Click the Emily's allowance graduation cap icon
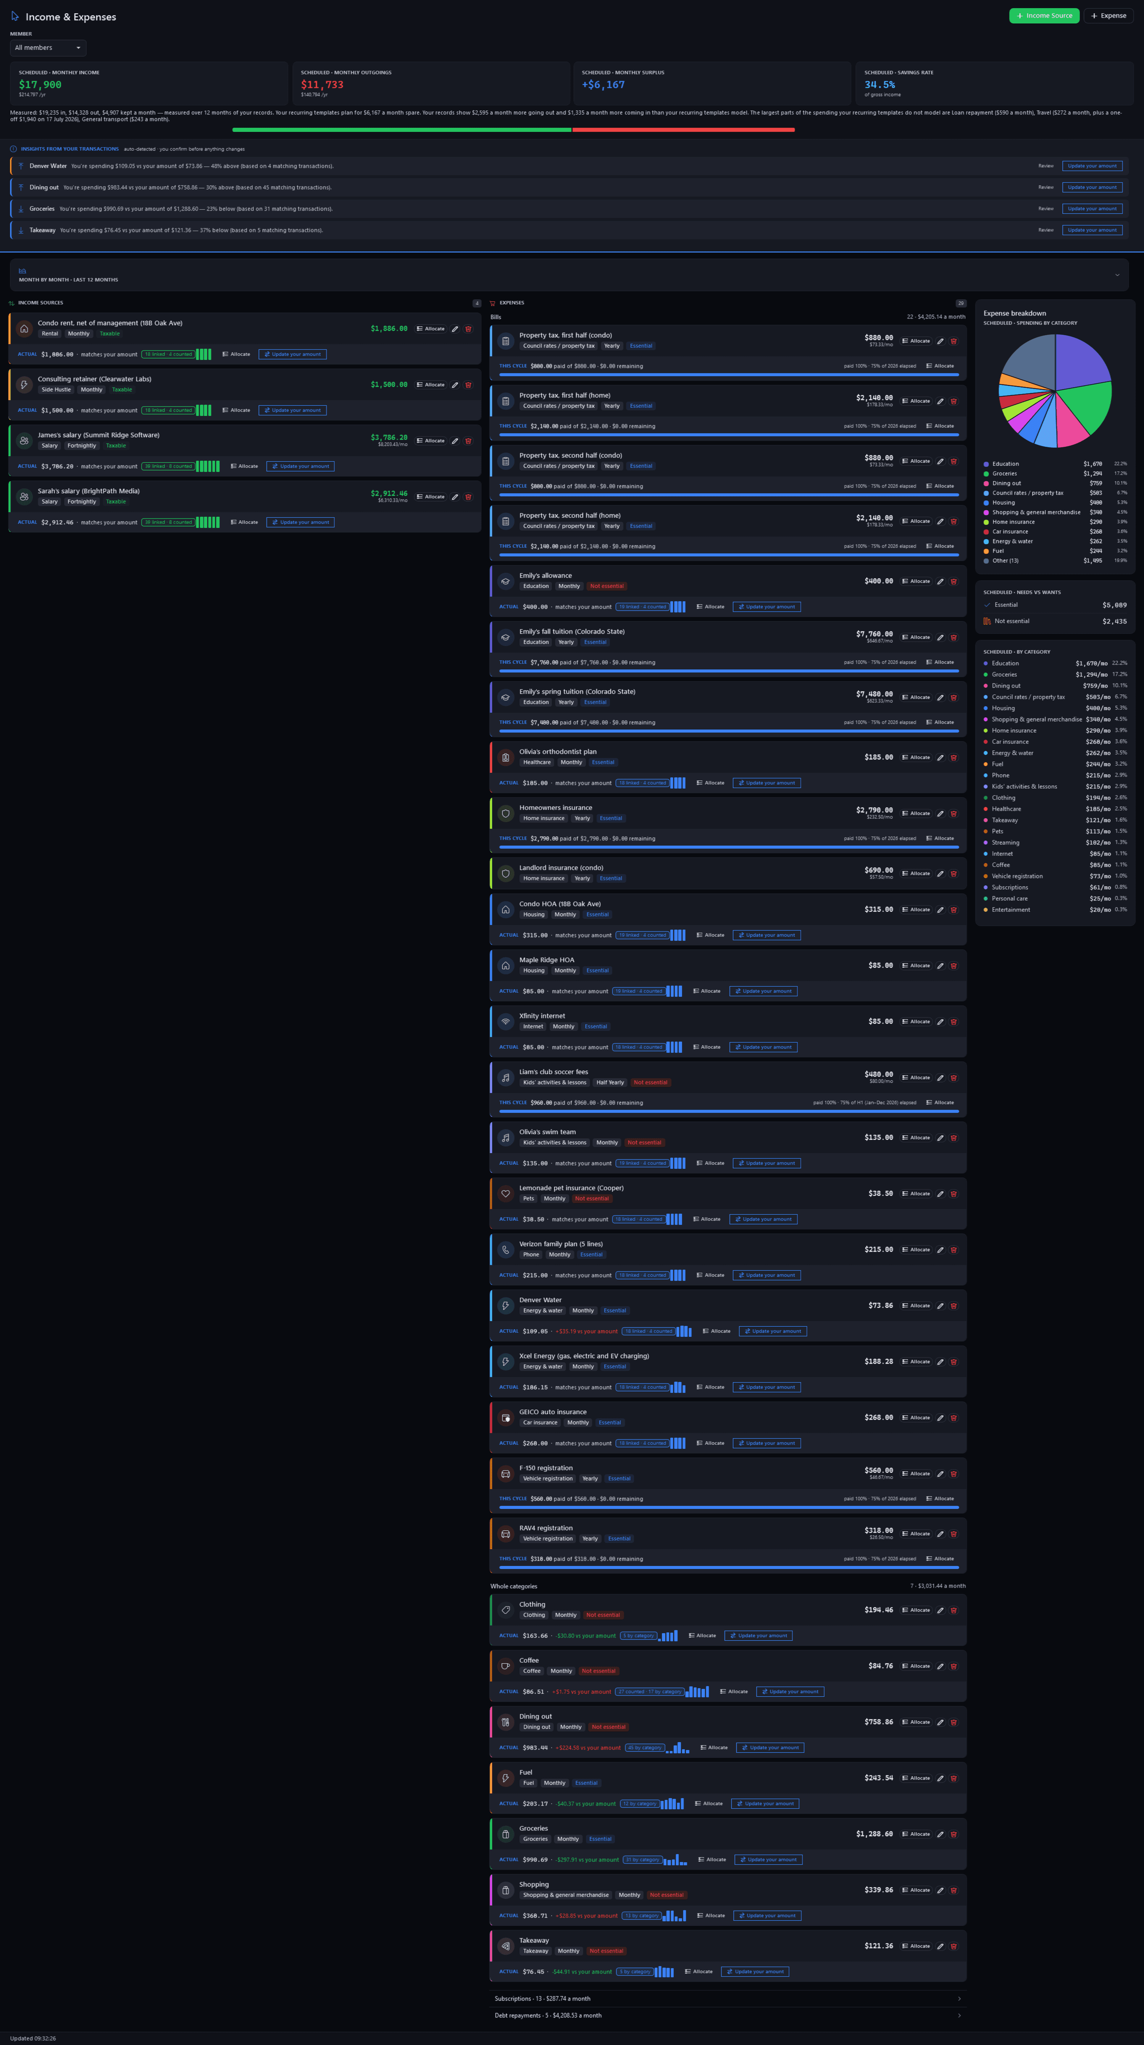1144x2045 pixels. pos(506,581)
